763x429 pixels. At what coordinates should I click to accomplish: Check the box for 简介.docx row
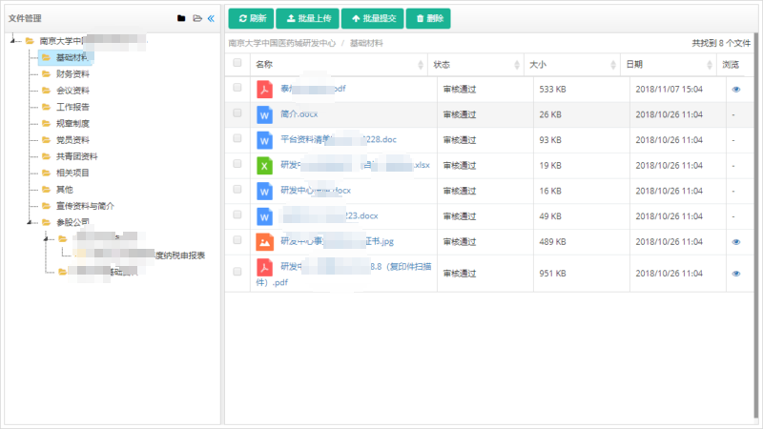(x=237, y=113)
